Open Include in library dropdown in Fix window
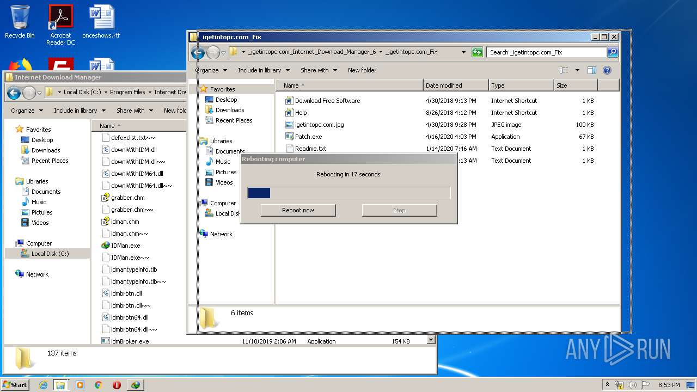697x392 pixels. tap(264, 70)
